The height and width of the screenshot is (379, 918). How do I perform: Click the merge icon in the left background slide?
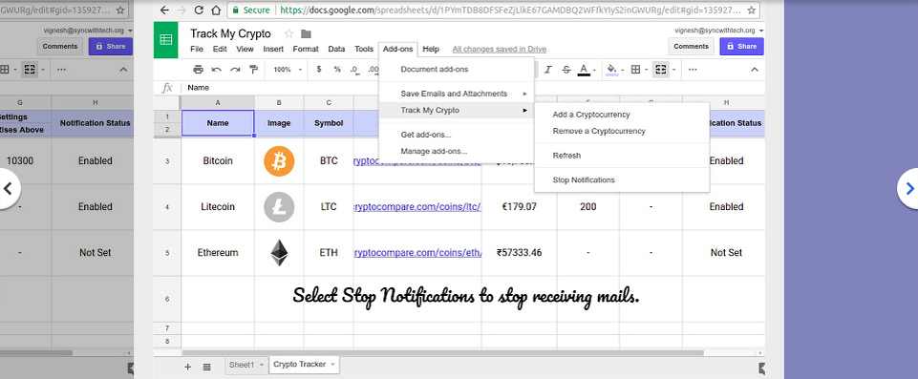(30, 70)
